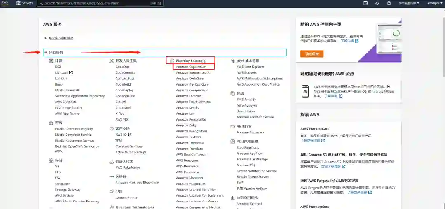Click the 计算 compute category icon
This screenshot has width=445, height=209.
click(51, 61)
